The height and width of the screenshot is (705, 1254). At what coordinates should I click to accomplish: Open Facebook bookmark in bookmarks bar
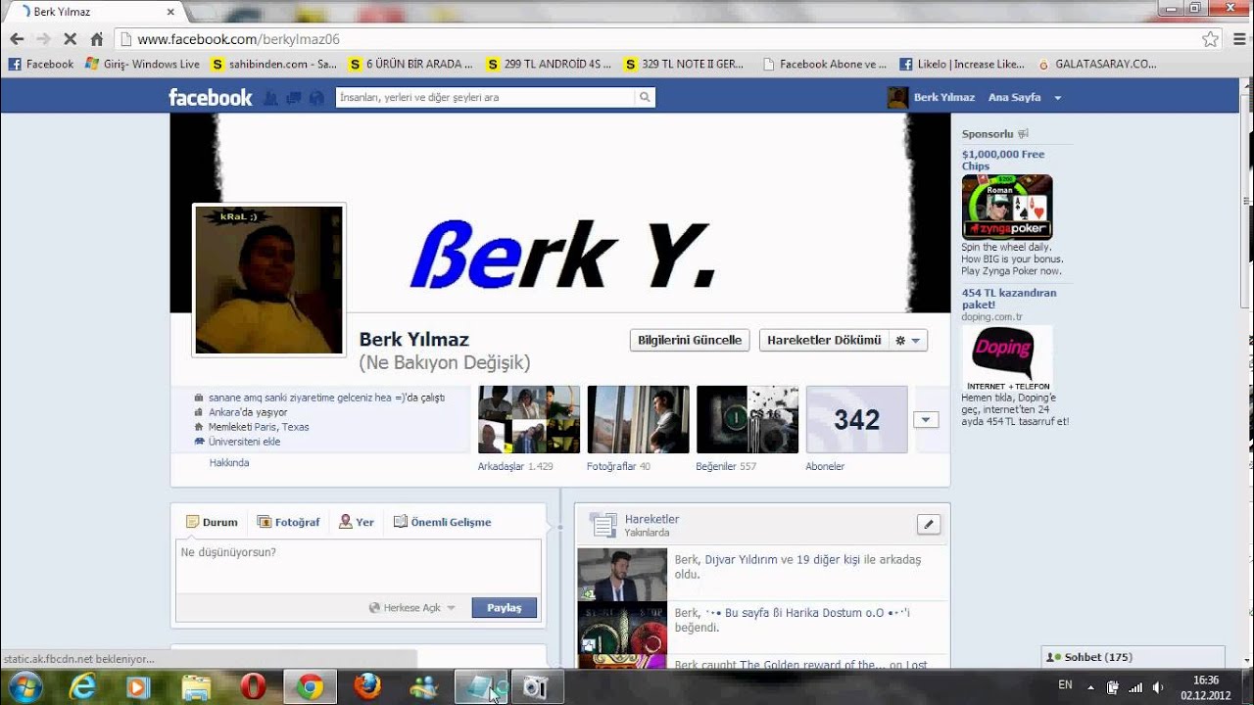[41, 64]
